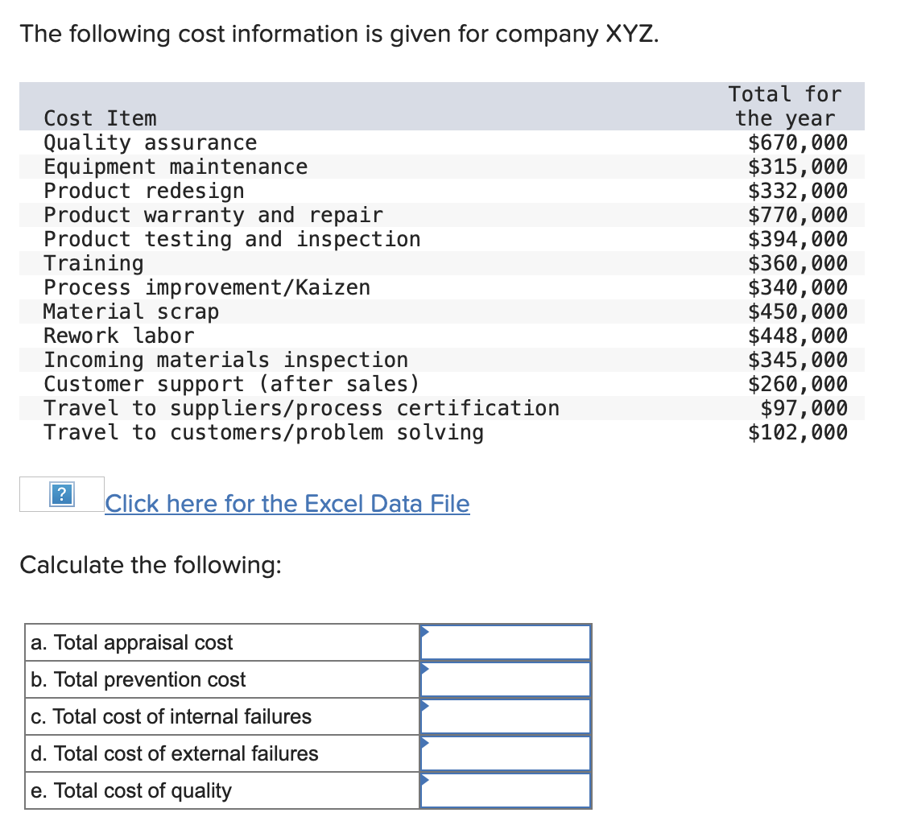The image size is (905, 821).
Task: Click the blue triangle beside prevention cost answer
Action: click(423, 670)
